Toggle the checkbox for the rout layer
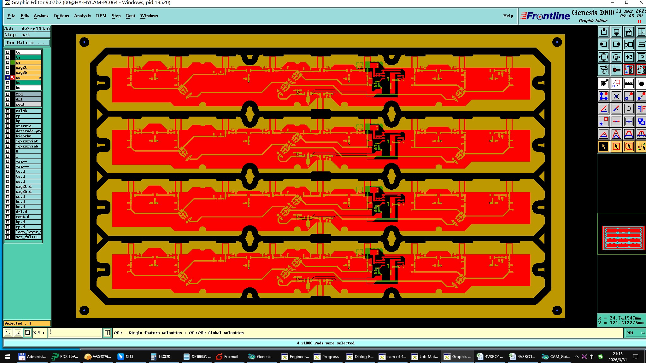The height and width of the screenshot is (363, 646). (x=8, y=104)
